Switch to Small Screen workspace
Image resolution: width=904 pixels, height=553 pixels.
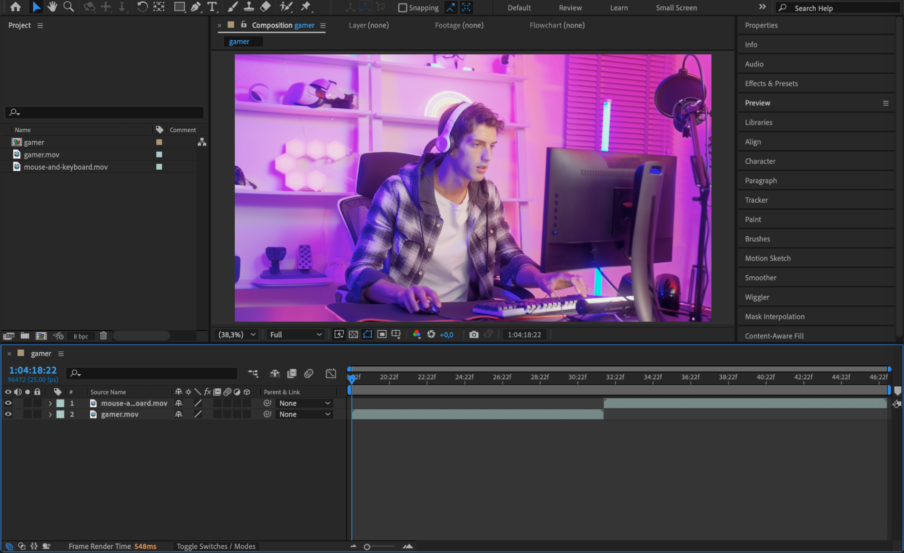[676, 8]
